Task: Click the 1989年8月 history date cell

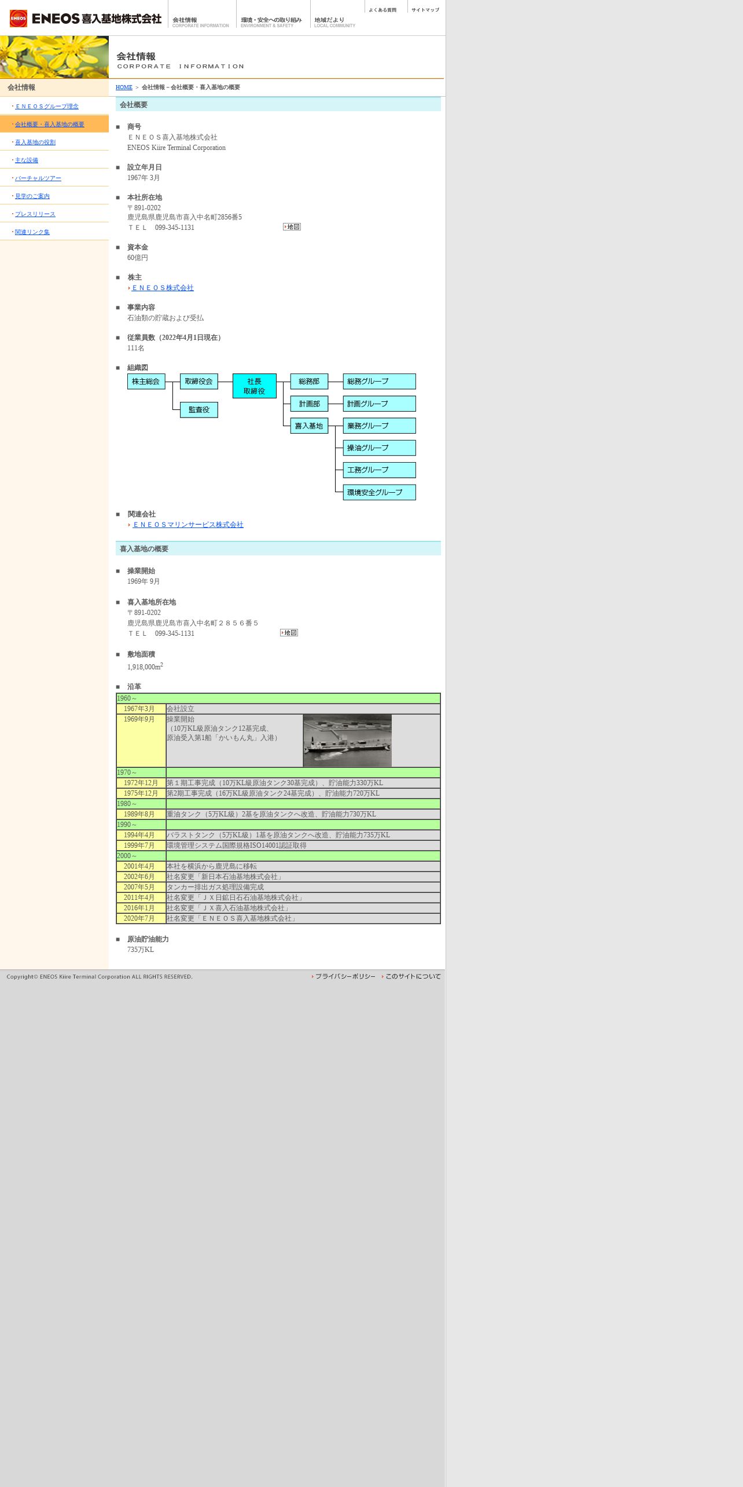Action: point(141,814)
